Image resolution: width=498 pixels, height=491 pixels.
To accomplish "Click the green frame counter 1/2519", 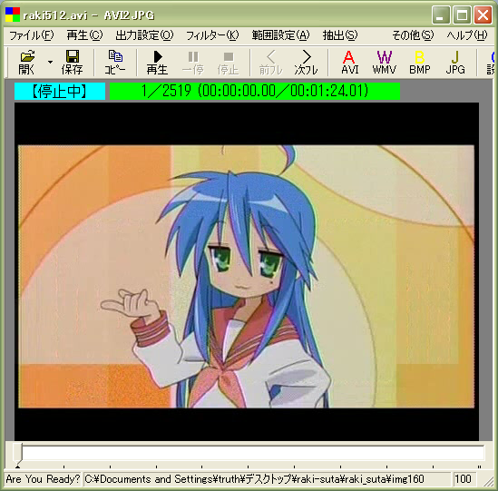I will [x=255, y=91].
